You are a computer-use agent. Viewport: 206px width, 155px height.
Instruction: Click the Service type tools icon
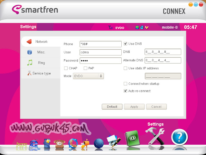tap(29, 73)
